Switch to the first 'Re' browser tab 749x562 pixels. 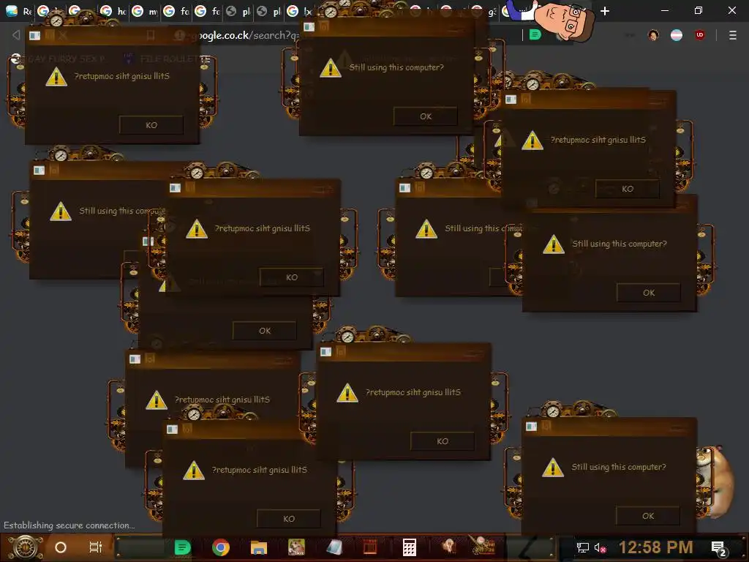18,10
